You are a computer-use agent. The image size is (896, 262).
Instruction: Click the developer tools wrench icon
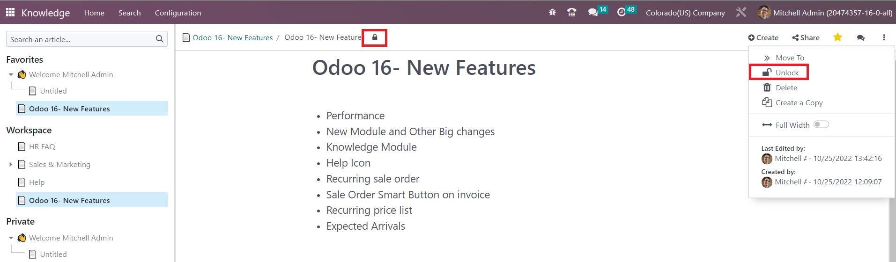click(x=741, y=12)
